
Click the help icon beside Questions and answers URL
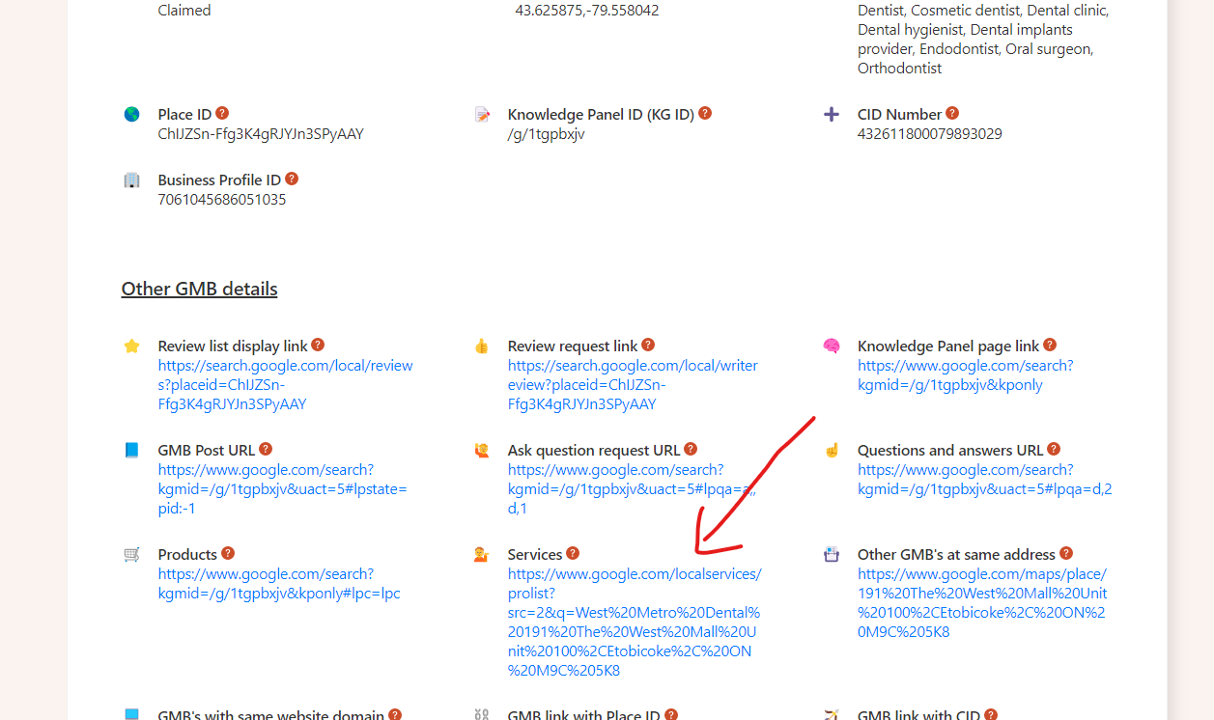(1054, 449)
